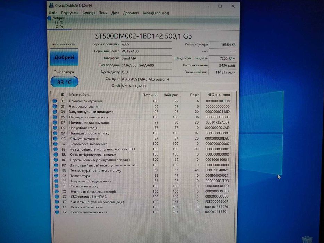Viewport: 324px width, 243px height.
Task: Click the total hours value 11437 годин
Action: (223, 72)
